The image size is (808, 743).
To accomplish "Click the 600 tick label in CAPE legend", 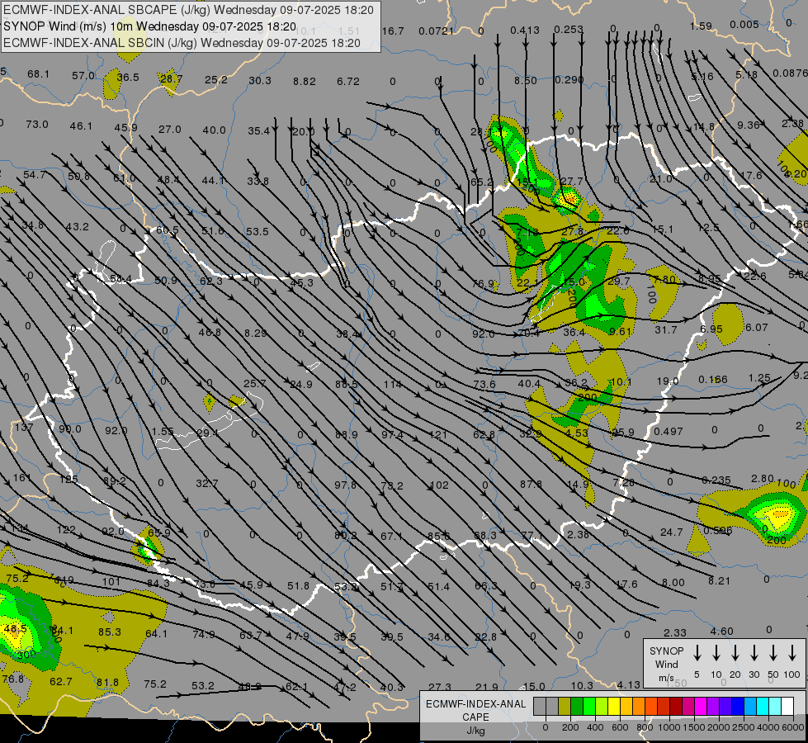I will [x=620, y=727].
